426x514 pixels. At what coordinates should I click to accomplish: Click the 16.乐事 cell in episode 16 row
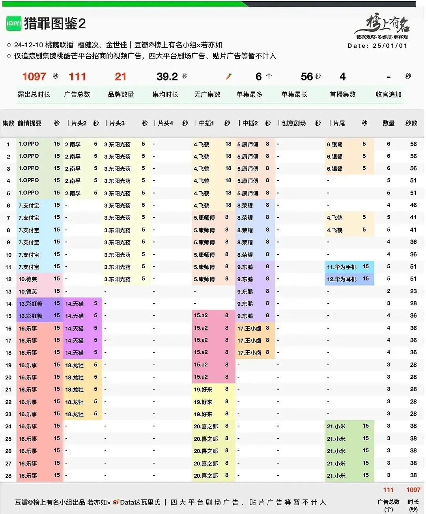(28, 328)
